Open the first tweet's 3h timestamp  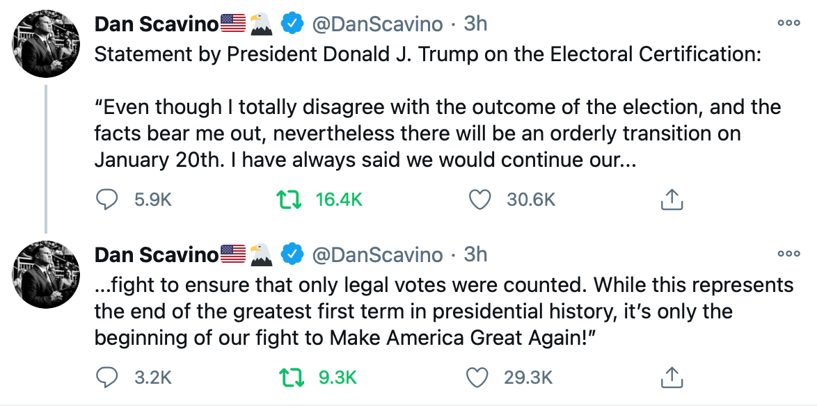coord(475,24)
